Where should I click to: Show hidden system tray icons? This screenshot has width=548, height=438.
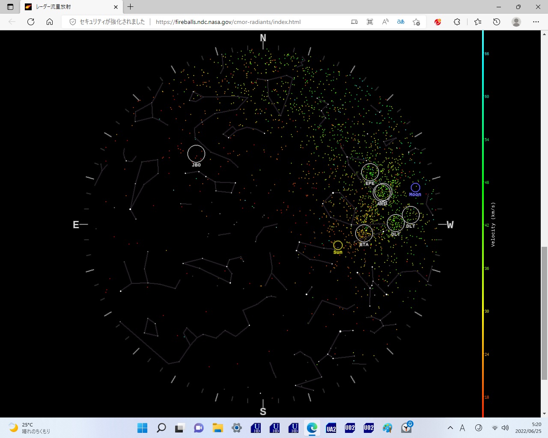(450, 428)
